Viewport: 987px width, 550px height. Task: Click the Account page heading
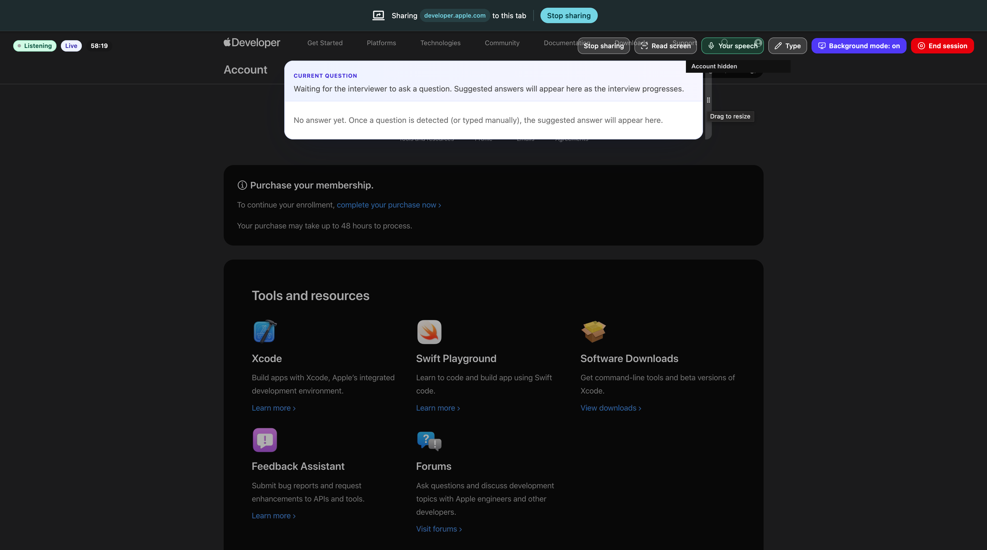pos(246,69)
